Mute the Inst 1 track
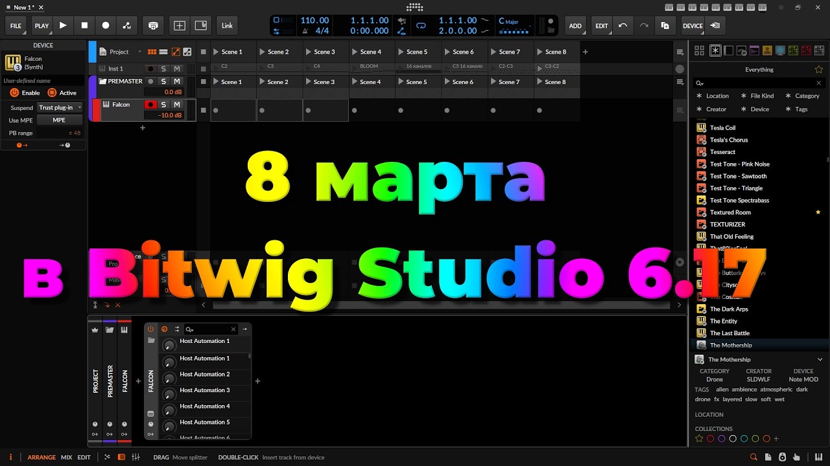830x466 pixels. tap(176, 69)
